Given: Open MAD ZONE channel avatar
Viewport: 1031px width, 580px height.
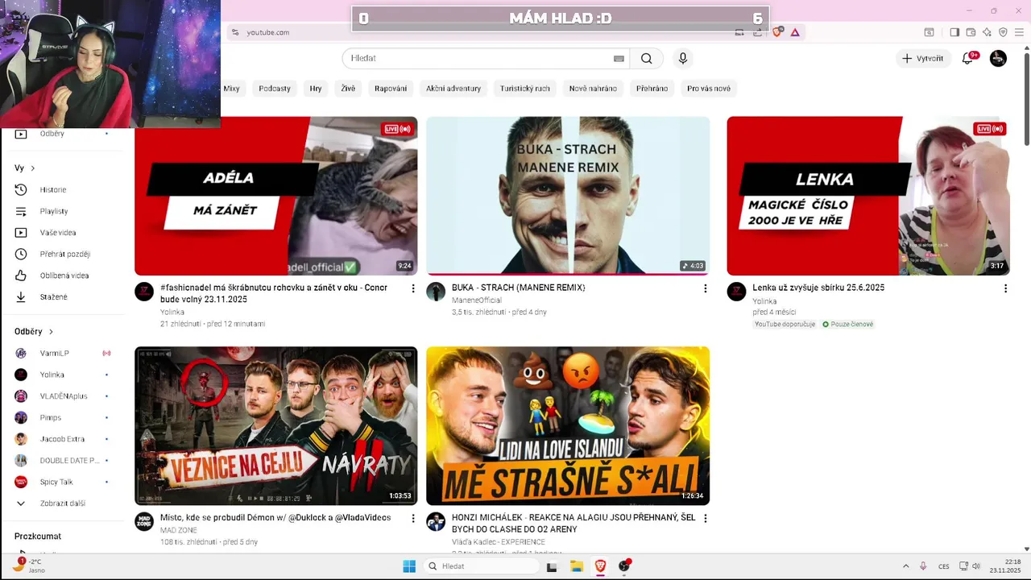Looking at the screenshot, I should coord(144,521).
